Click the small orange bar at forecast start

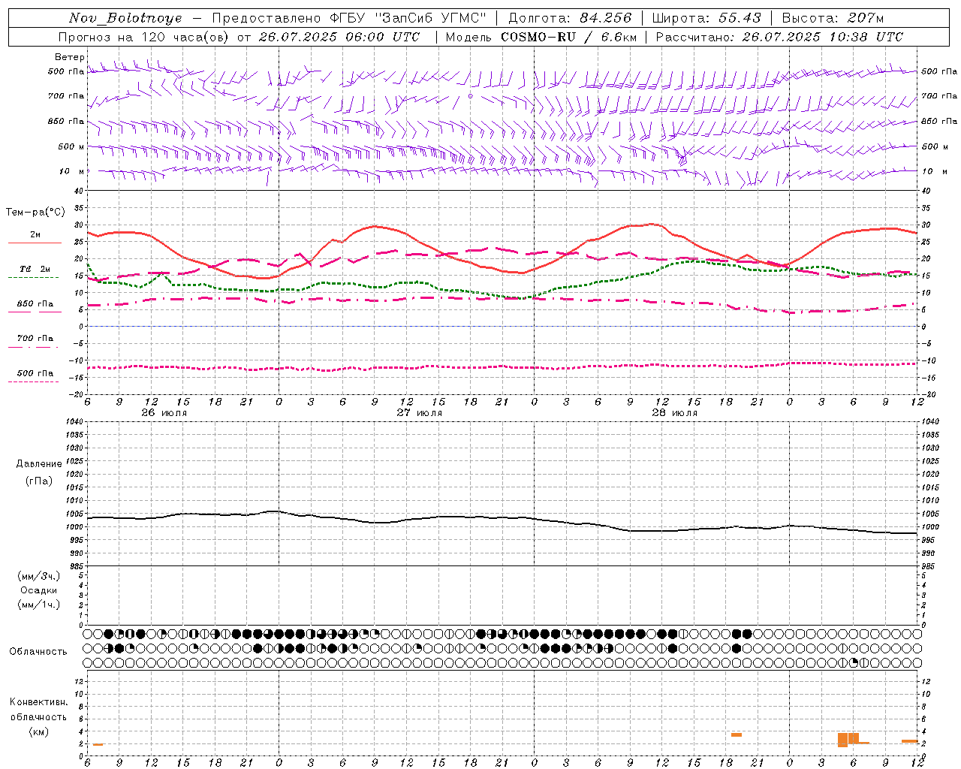(98, 744)
